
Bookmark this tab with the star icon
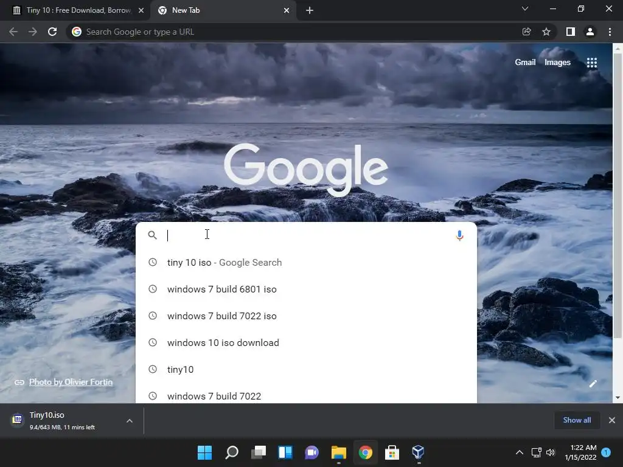546,32
